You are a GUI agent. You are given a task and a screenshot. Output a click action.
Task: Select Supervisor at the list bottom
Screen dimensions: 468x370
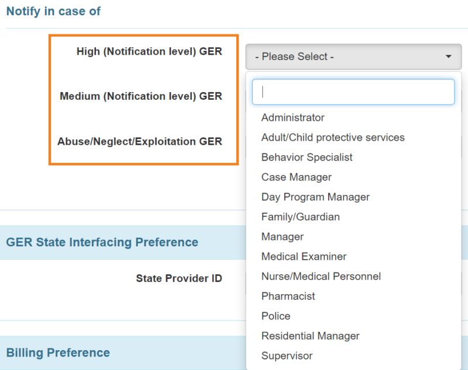287,355
